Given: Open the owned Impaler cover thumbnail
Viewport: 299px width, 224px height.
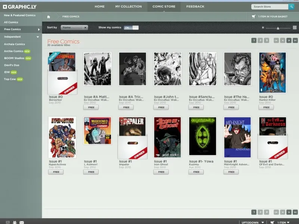Looking at the screenshot, I should (133, 138).
